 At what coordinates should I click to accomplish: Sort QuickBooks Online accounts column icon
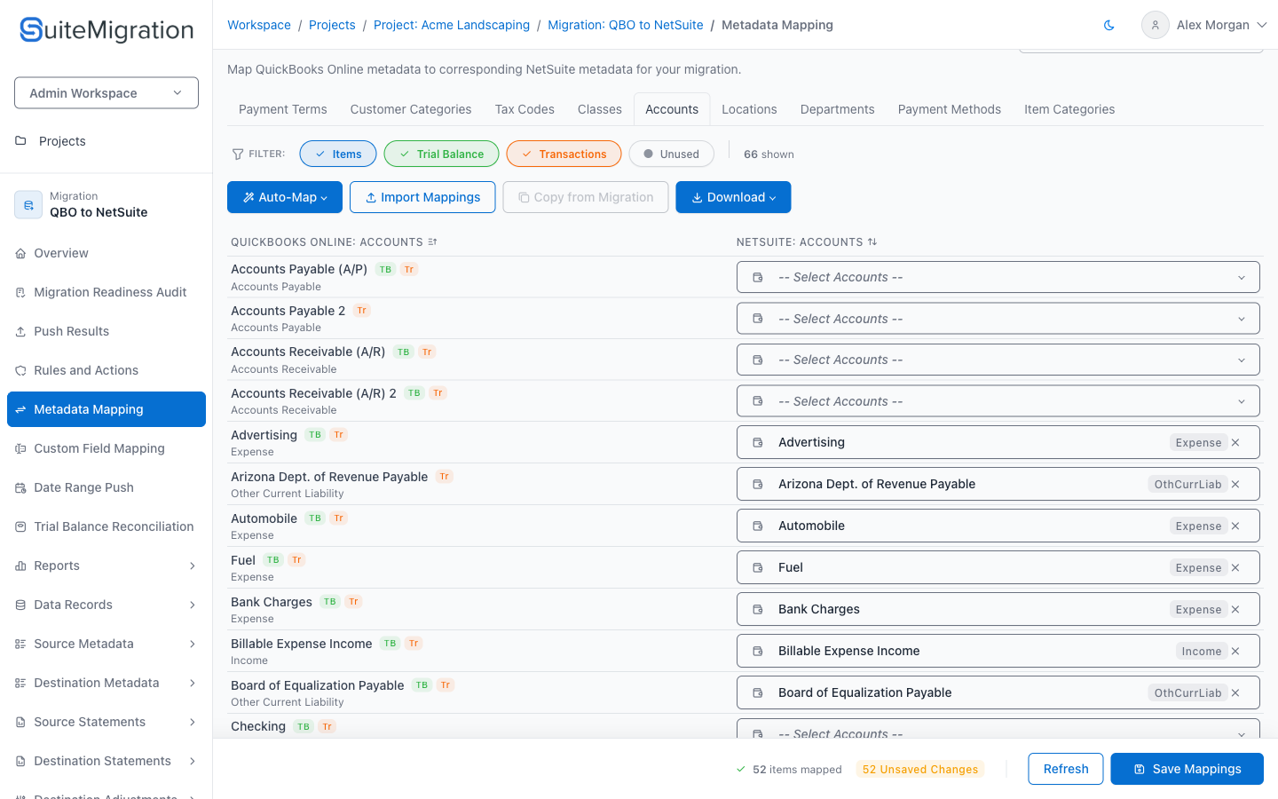click(432, 241)
